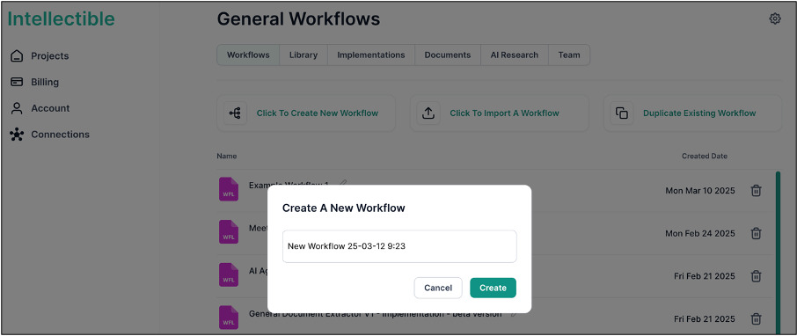Click To Create New Workflow link
The image size is (797, 336).
coord(318,113)
